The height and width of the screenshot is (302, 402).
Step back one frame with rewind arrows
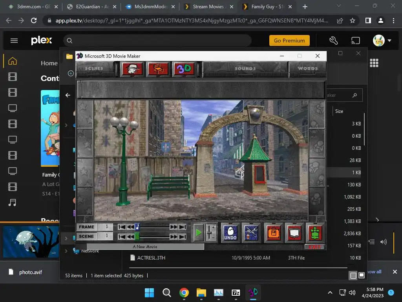click(x=130, y=227)
